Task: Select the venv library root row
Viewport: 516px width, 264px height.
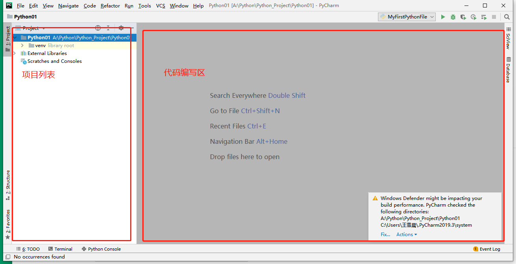Action: (x=74, y=46)
